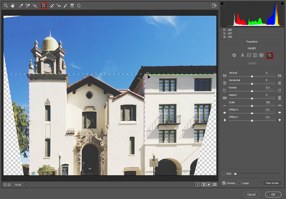This screenshot has width=286, height=199.
Task: Activate the Transform tool
Action: [x=43, y=6]
